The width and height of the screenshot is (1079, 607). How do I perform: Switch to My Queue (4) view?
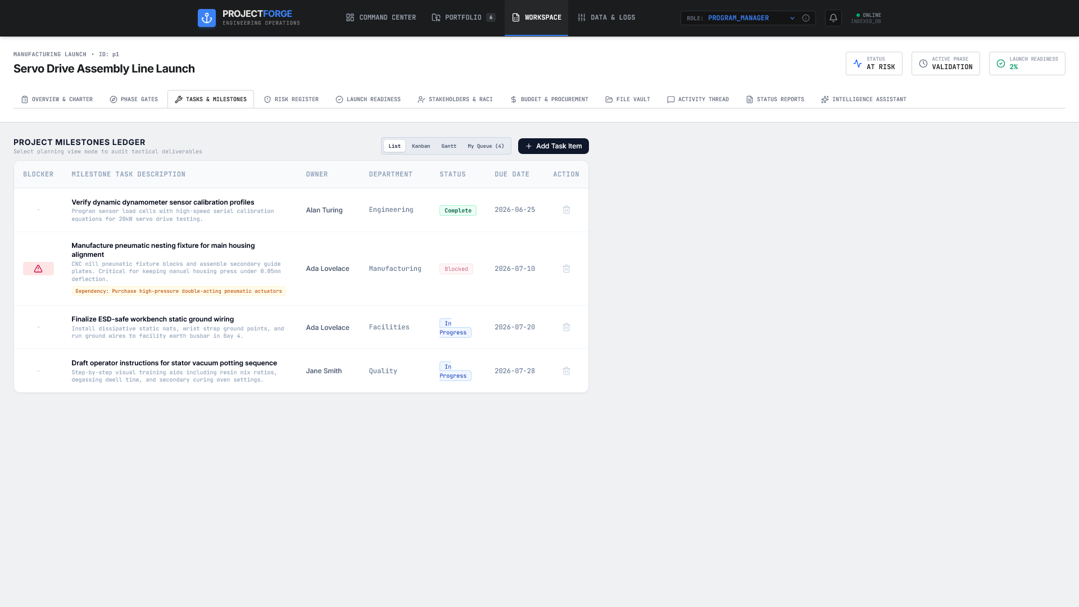point(486,146)
